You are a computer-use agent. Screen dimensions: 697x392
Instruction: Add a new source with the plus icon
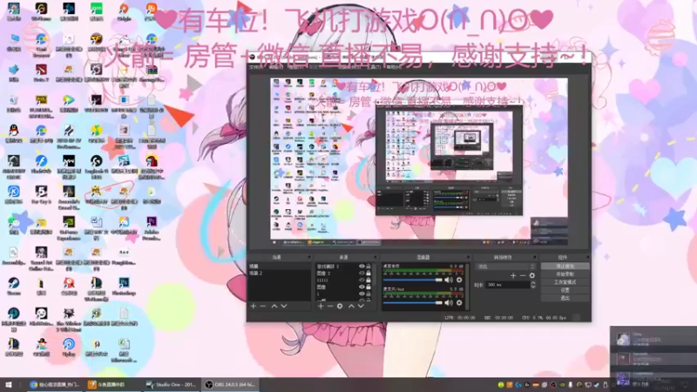(321, 307)
